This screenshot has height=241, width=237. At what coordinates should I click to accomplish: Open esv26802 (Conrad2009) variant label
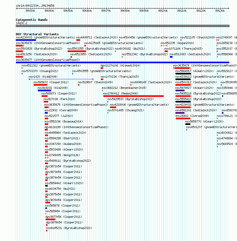192,116
